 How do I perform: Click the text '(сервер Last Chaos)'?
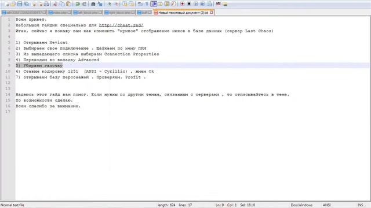[249, 31]
